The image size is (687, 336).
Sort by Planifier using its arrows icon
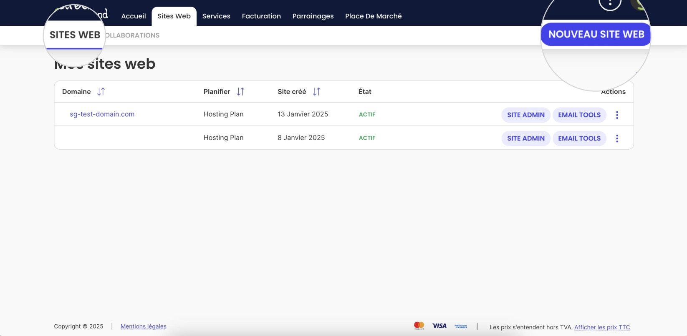(240, 92)
